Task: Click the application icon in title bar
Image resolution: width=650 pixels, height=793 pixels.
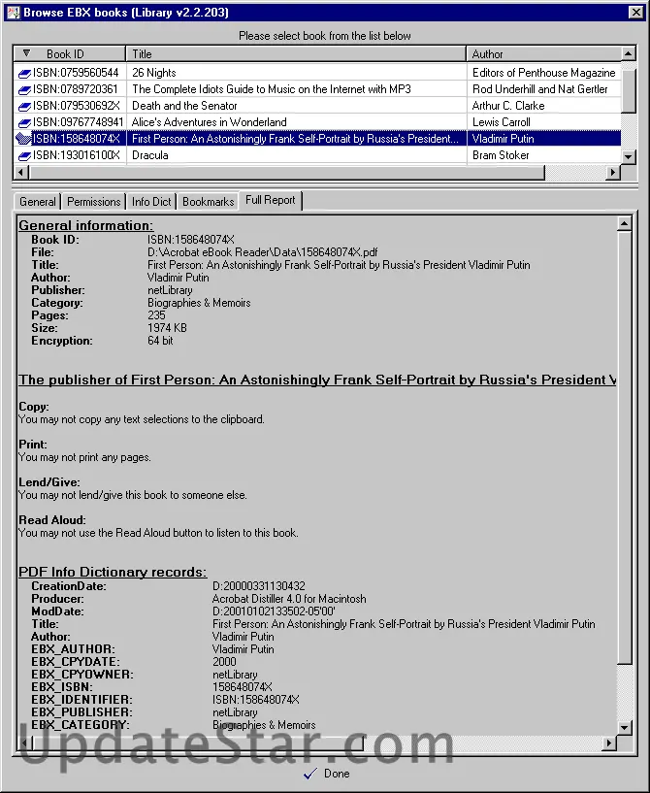Action: (14, 13)
